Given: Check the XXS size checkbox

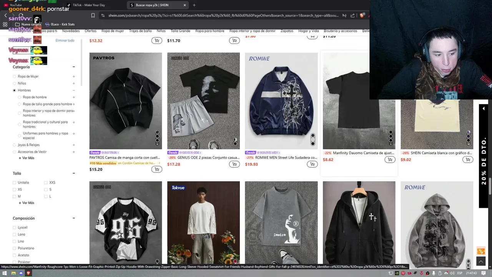Looking at the screenshot, I should click(x=46, y=183).
